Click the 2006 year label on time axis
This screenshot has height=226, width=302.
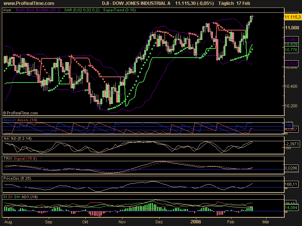196,222
